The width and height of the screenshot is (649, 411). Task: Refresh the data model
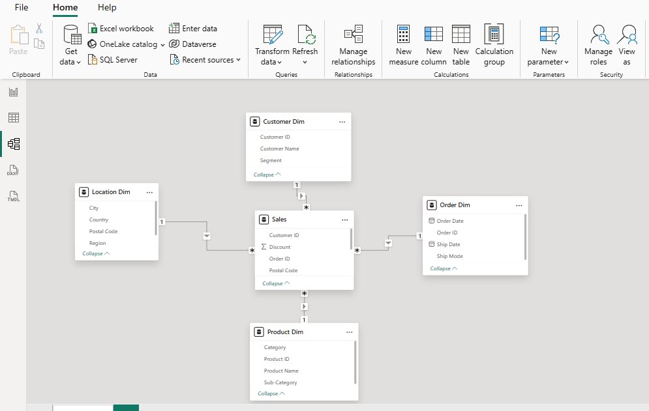(305, 45)
